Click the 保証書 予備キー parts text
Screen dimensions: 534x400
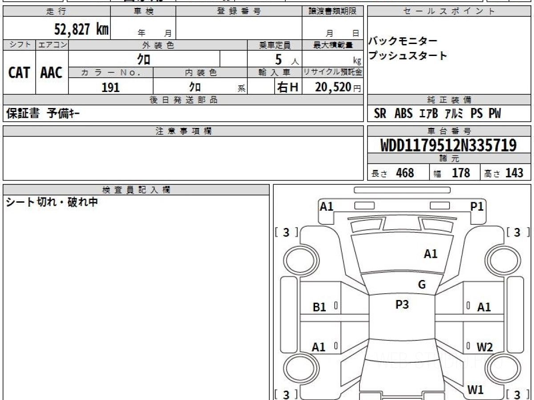tap(43, 114)
